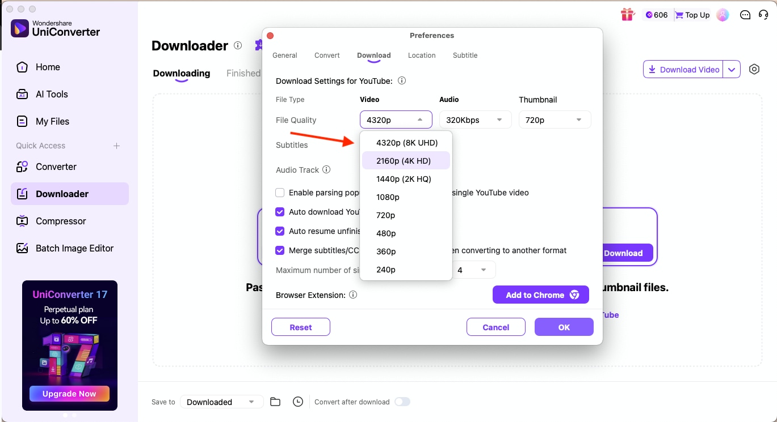Toggle Convert after download switch

(403, 401)
